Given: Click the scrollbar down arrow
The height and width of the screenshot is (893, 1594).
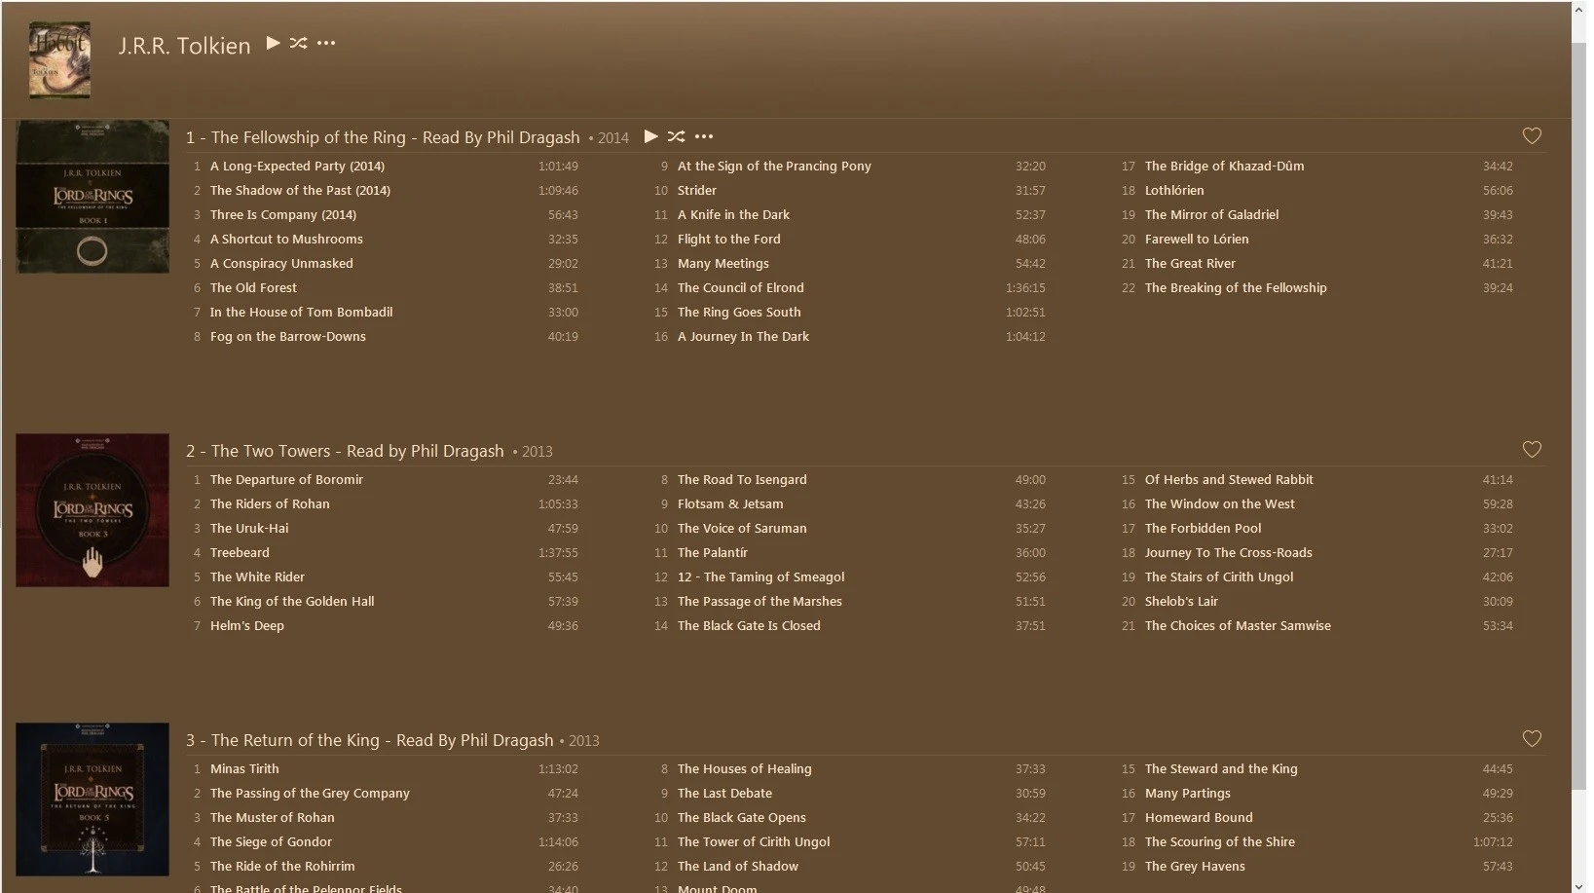Looking at the screenshot, I should click(x=1579, y=885).
